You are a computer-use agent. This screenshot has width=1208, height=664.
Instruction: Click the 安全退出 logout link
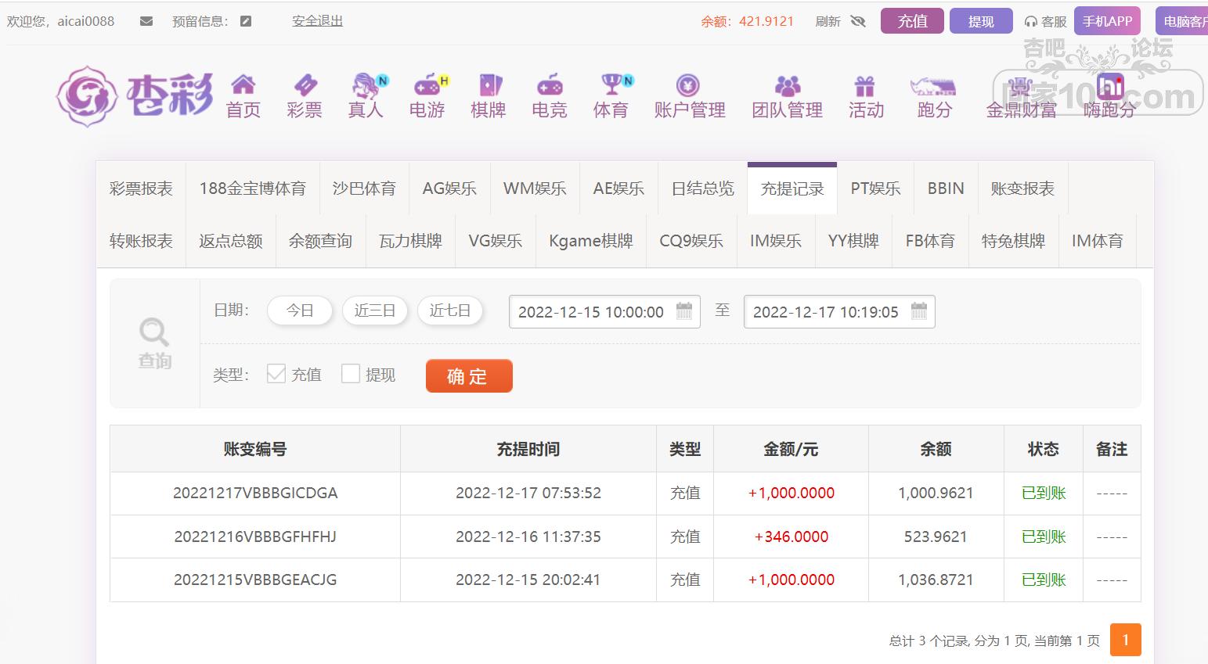coord(317,21)
